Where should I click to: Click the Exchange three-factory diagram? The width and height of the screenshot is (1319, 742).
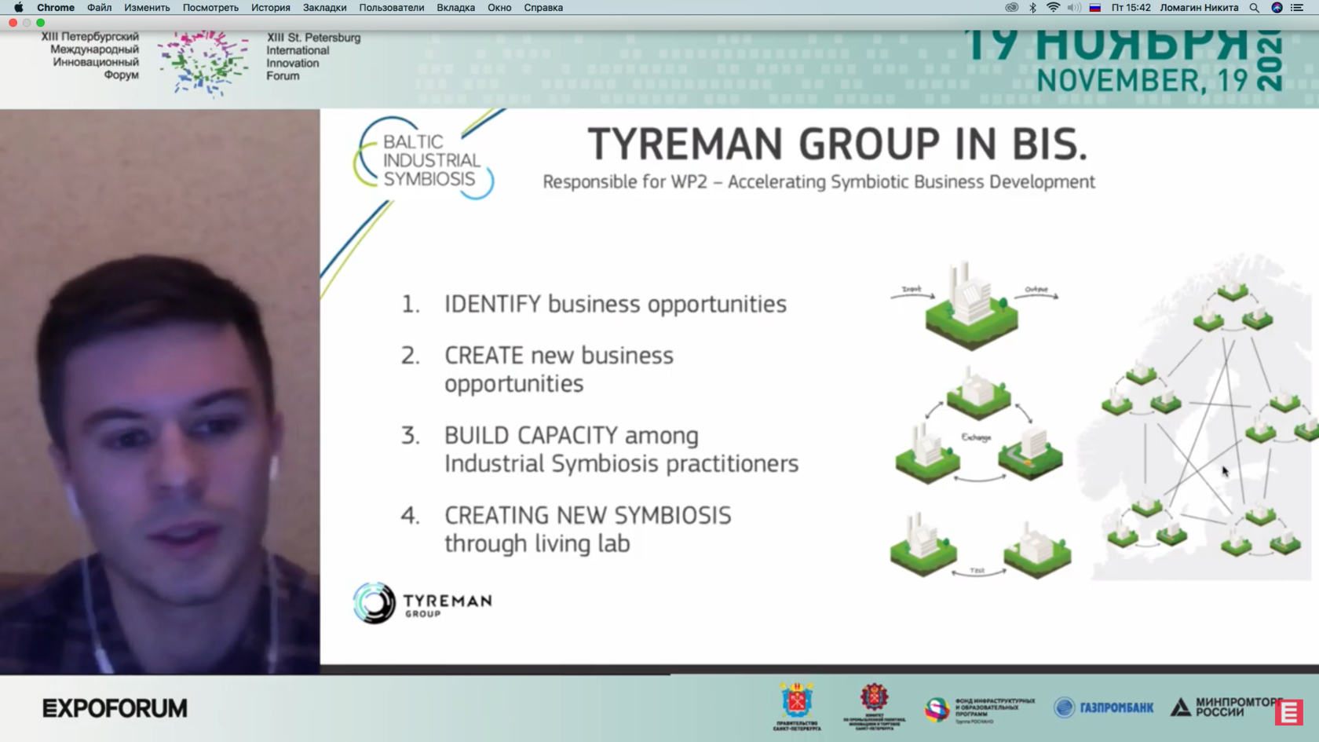978,426
